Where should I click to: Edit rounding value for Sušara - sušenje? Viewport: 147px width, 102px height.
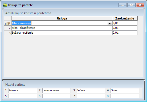[125, 33]
